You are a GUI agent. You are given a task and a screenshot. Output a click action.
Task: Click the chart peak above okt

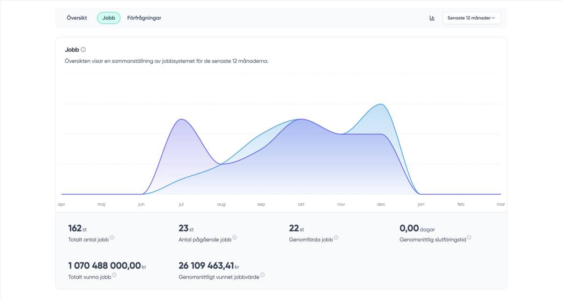point(301,119)
